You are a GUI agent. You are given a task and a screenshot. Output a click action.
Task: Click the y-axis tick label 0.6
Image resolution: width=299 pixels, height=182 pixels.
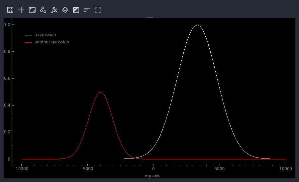click(7, 78)
